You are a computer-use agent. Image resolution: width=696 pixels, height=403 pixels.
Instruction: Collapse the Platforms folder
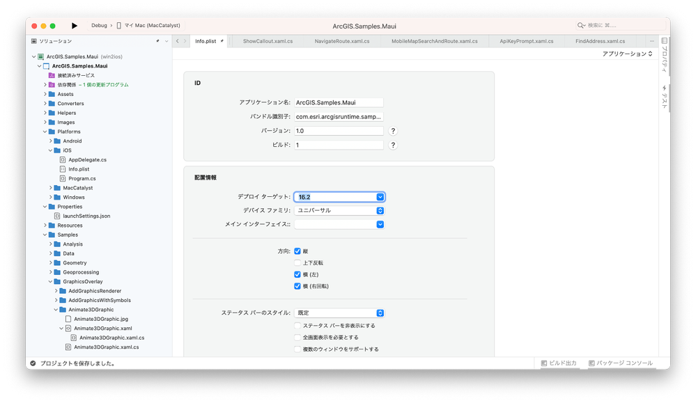point(45,132)
